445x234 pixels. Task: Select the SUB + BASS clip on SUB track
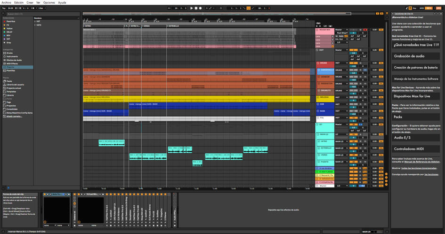point(198,106)
